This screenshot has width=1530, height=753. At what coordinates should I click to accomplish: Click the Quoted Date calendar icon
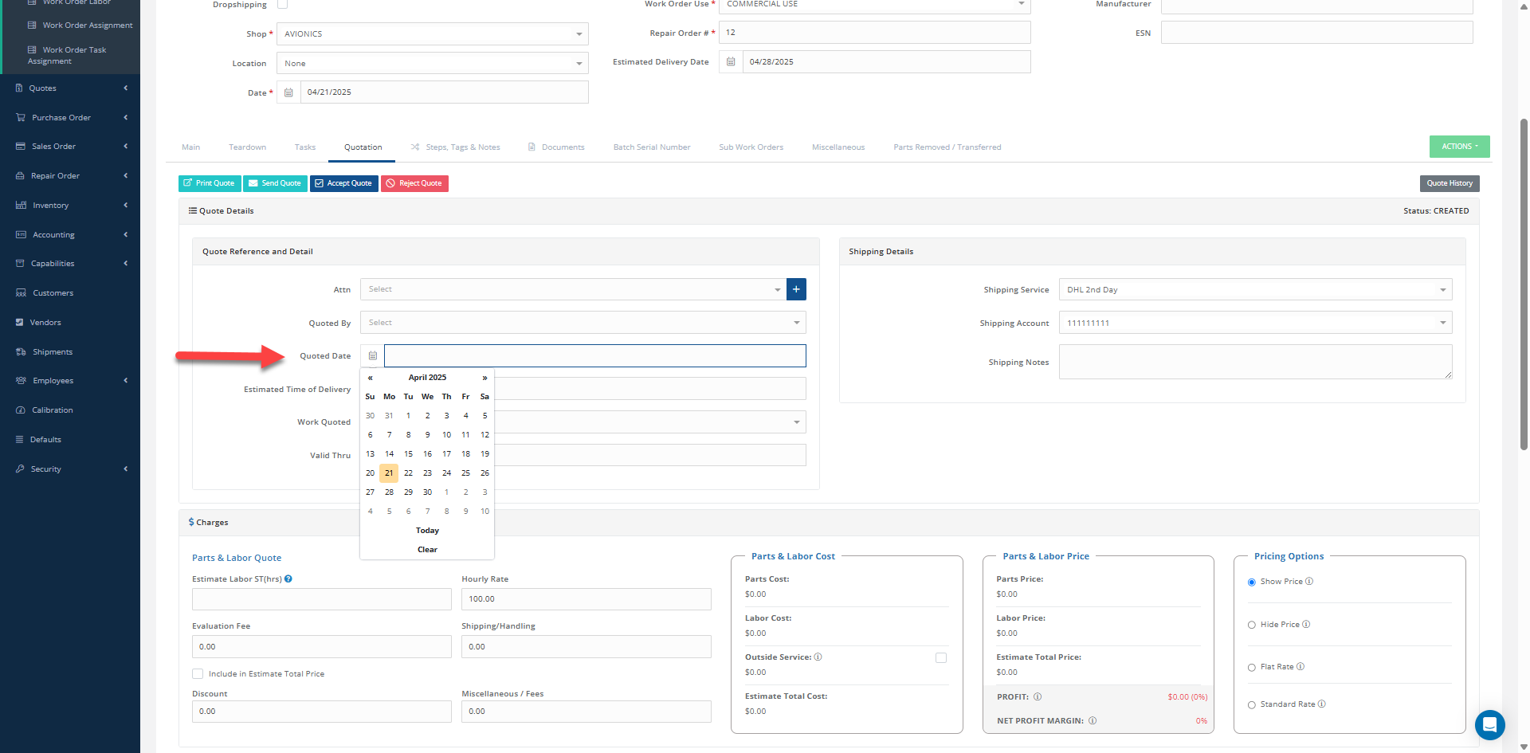click(x=372, y=355)
